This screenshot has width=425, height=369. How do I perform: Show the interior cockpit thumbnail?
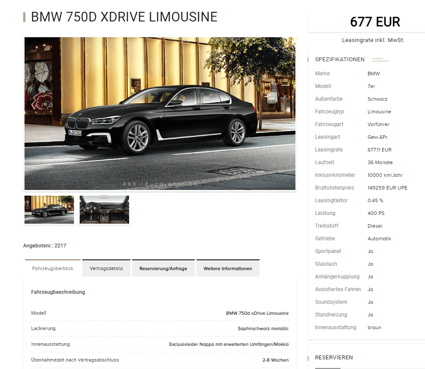(x=104, y=210)
